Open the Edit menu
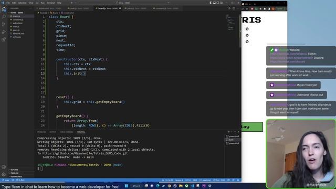 pos(14,3)
